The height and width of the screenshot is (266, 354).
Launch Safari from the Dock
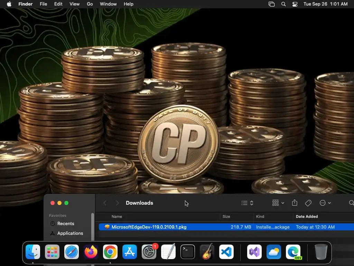(x=72, y=251)
